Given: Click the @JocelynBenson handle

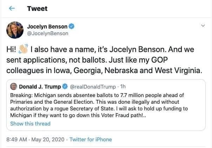Looking at the screenshot, I should (48, 33).
